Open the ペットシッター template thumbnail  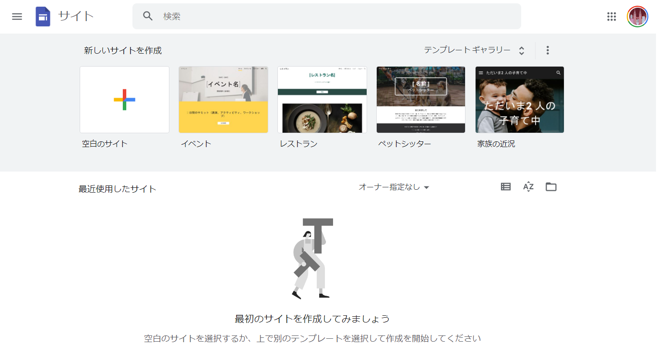[x=421, y=100]
